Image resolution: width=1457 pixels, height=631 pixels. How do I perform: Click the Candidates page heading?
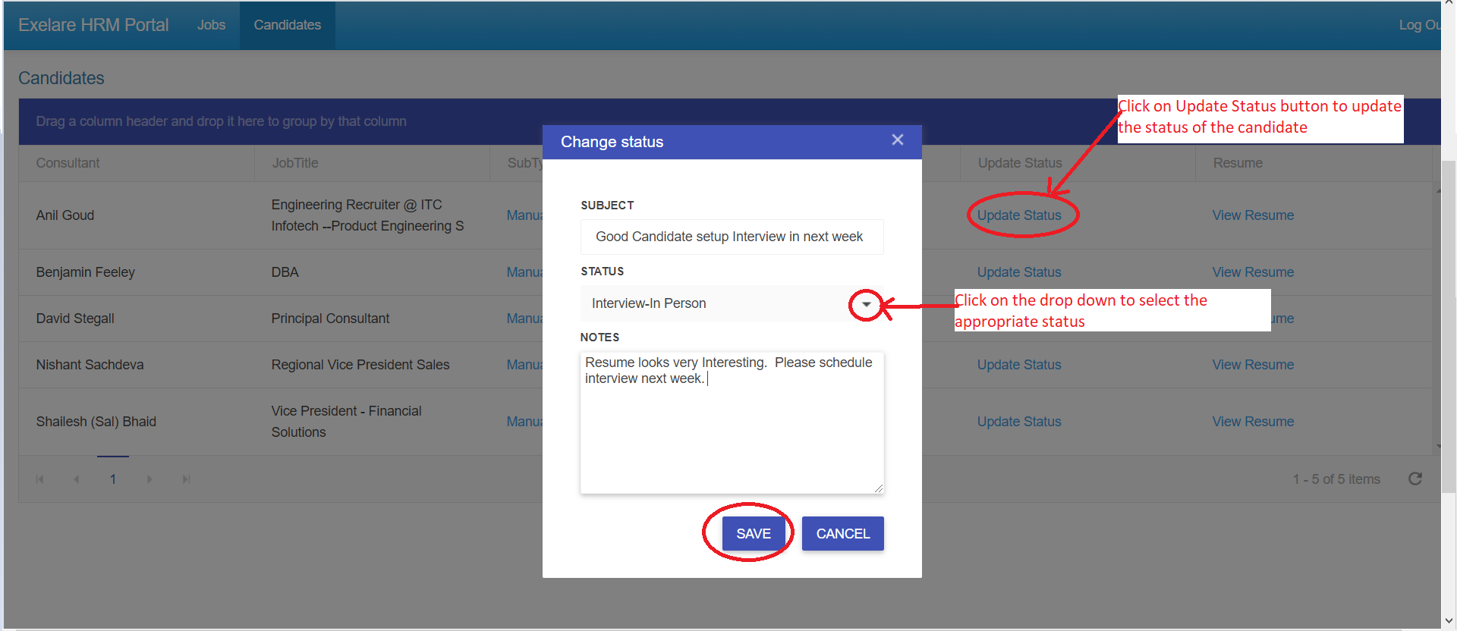[x=61, y=78]
